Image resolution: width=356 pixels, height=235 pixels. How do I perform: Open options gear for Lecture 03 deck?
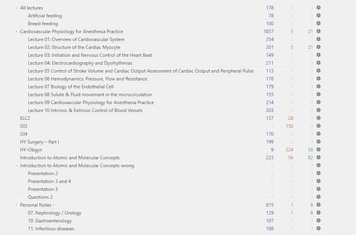318,55
